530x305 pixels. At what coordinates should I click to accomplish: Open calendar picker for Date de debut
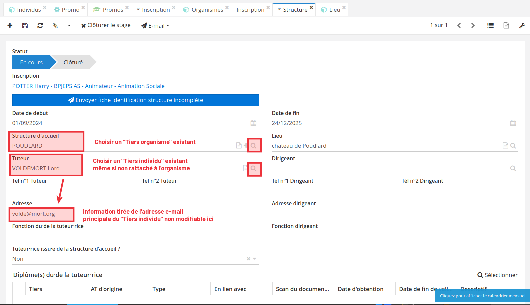click(x=253, y=123)
